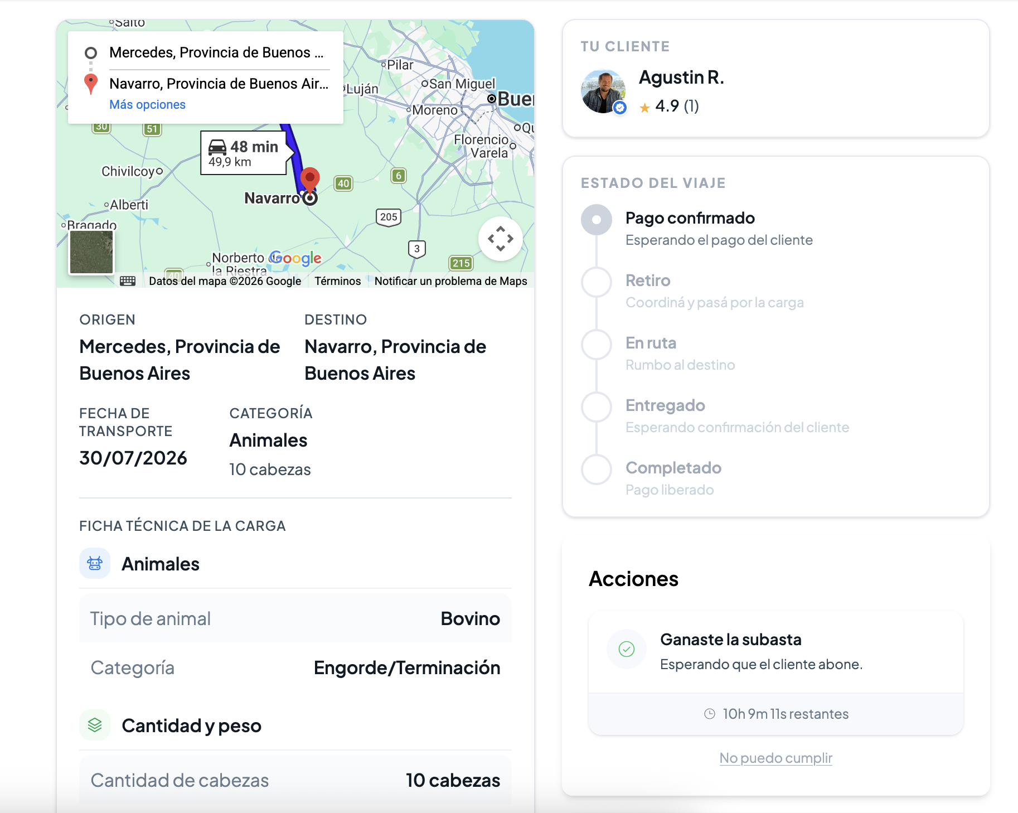Open the keyboard shortcuts icon on map
The width and height of the screenshot is (1018, 813).
pos(128,281)
